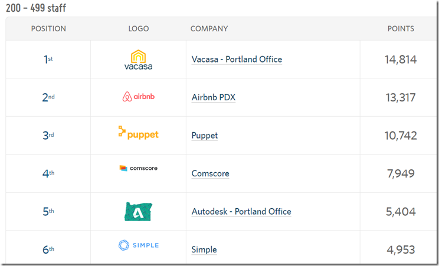Open Vacasa - Portland Office link
This screenshot has width=439, height=266.
[237, 60]
